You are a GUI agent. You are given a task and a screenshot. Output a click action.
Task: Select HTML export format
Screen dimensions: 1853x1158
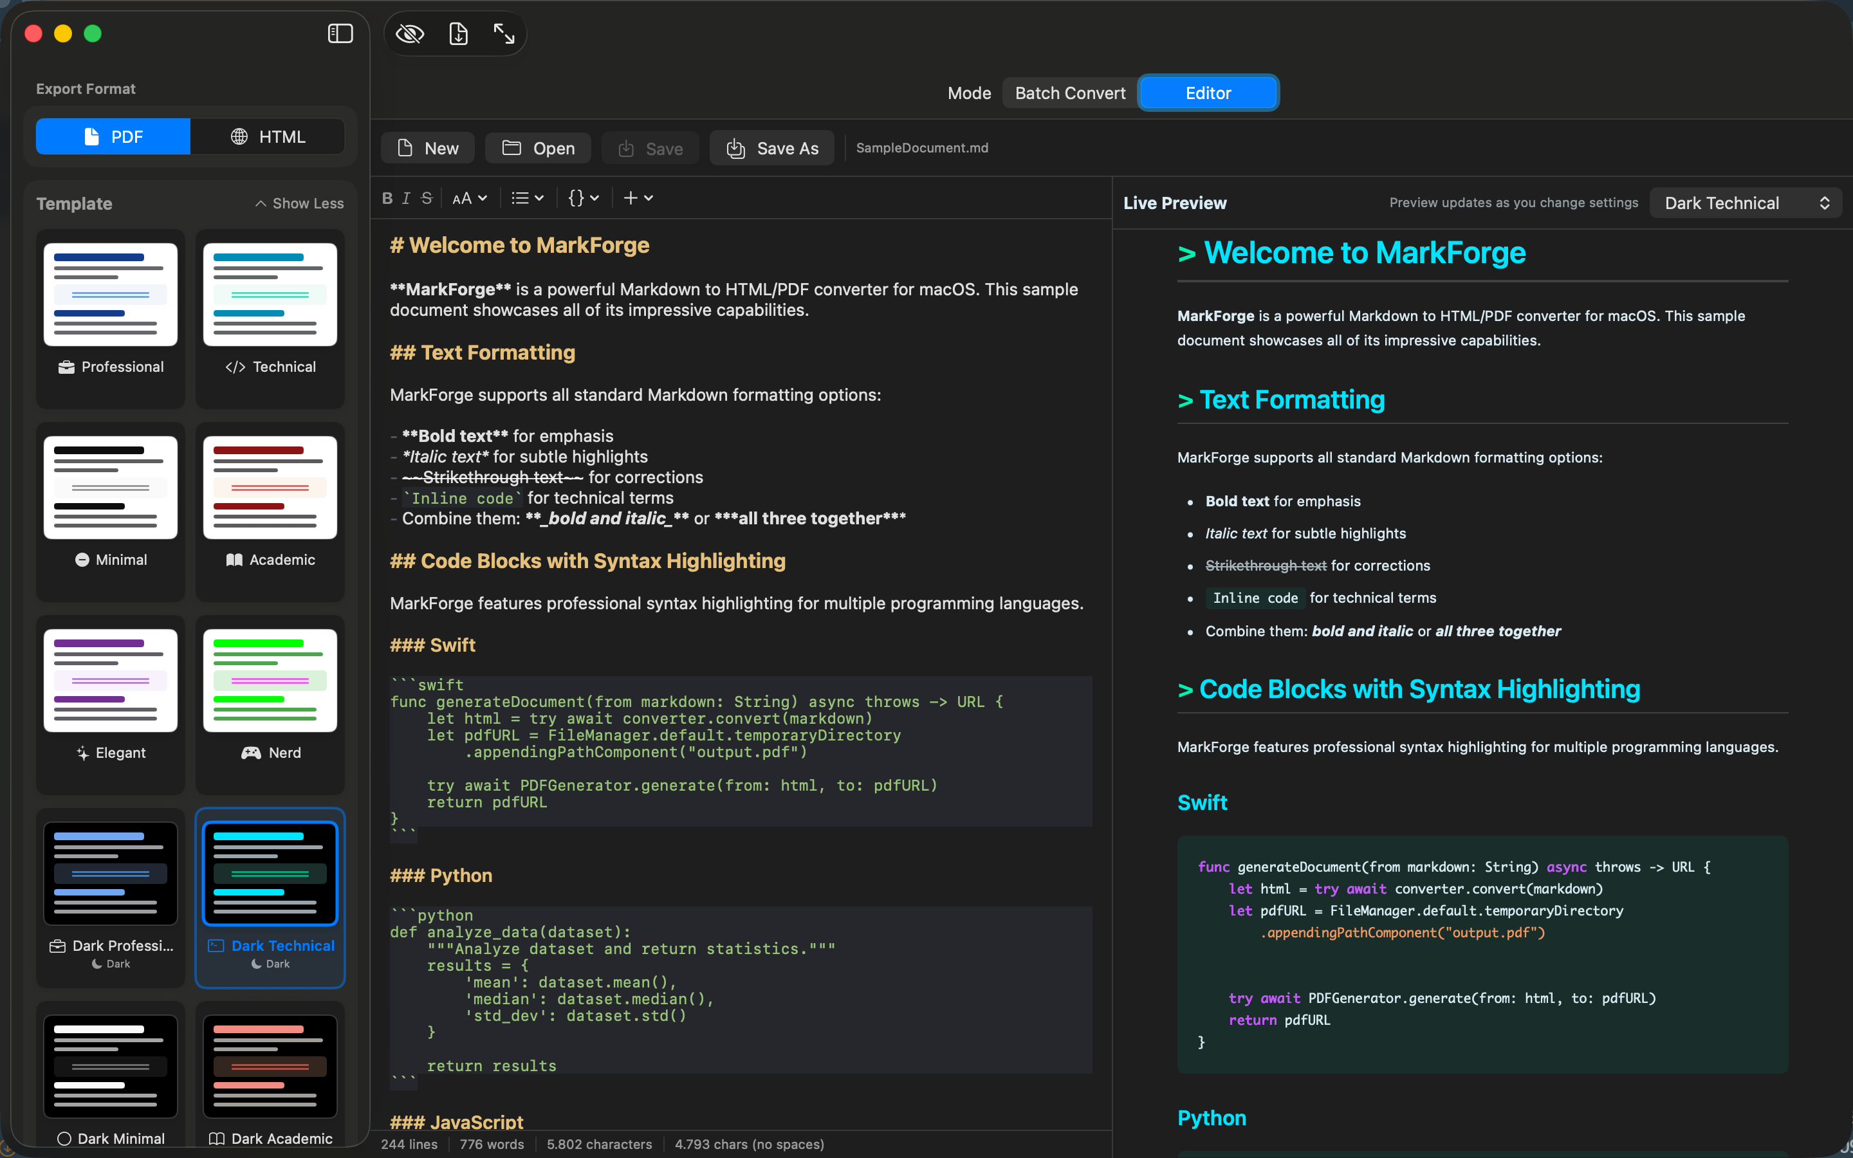click(268, 136)
